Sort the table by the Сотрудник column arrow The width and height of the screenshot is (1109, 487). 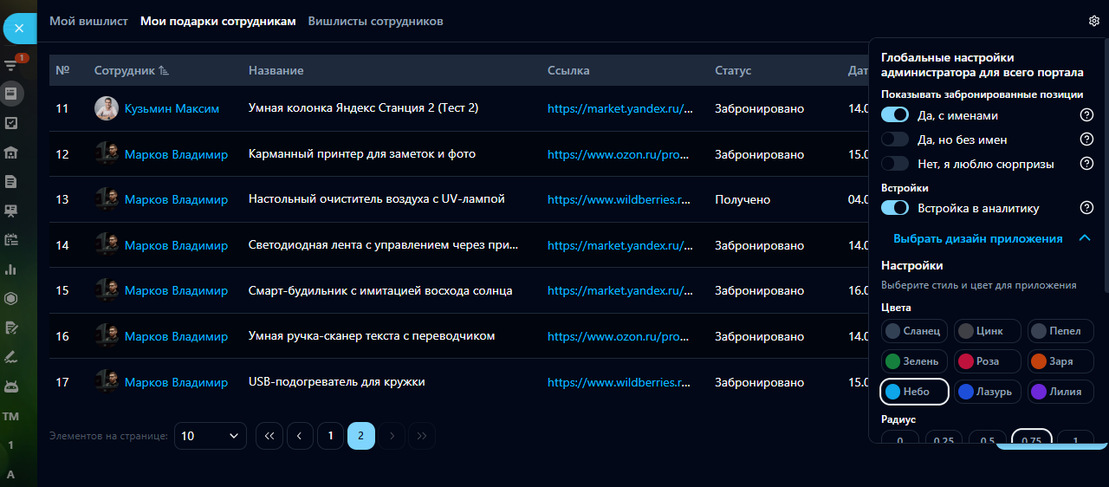(x=165, y=70)
